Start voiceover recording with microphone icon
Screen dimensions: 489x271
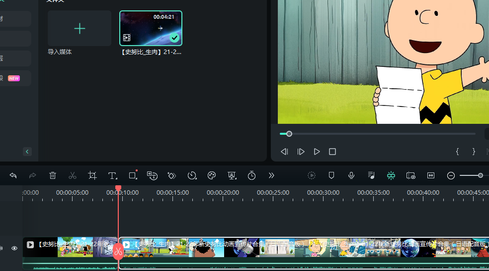[x=351, y=175]
